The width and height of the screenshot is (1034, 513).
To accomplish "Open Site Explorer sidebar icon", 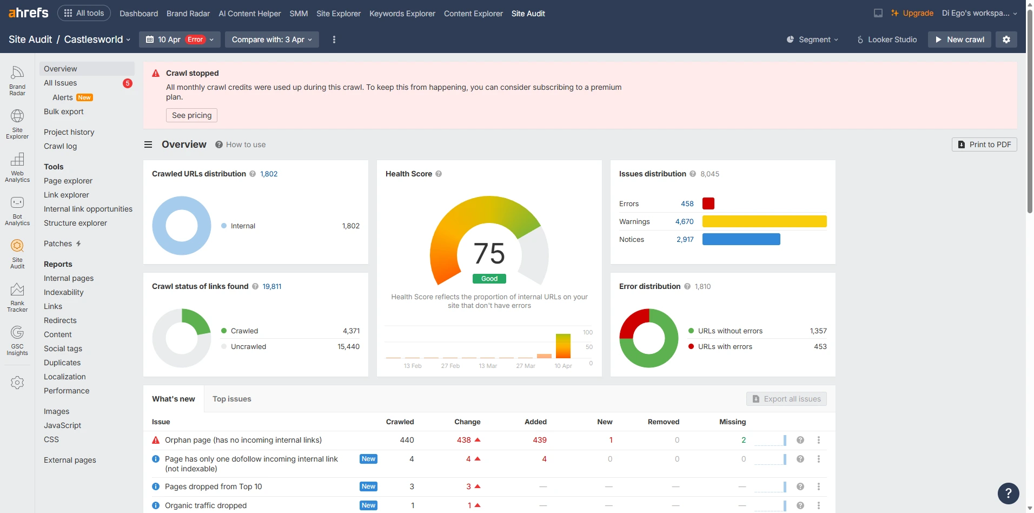I will pos(17,124).
